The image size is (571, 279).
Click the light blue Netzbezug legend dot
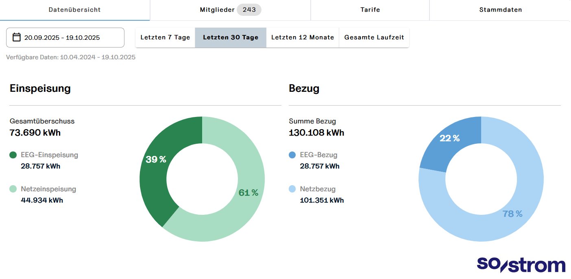[292, 189]
